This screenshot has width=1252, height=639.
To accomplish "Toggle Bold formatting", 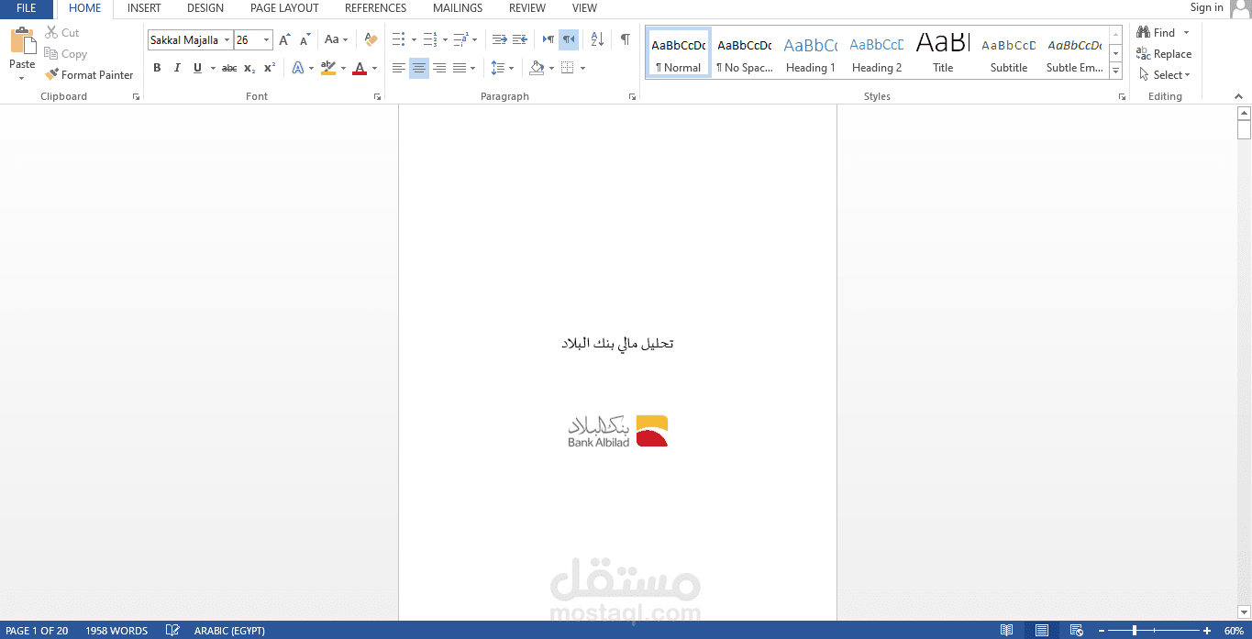I will [157, 68].
